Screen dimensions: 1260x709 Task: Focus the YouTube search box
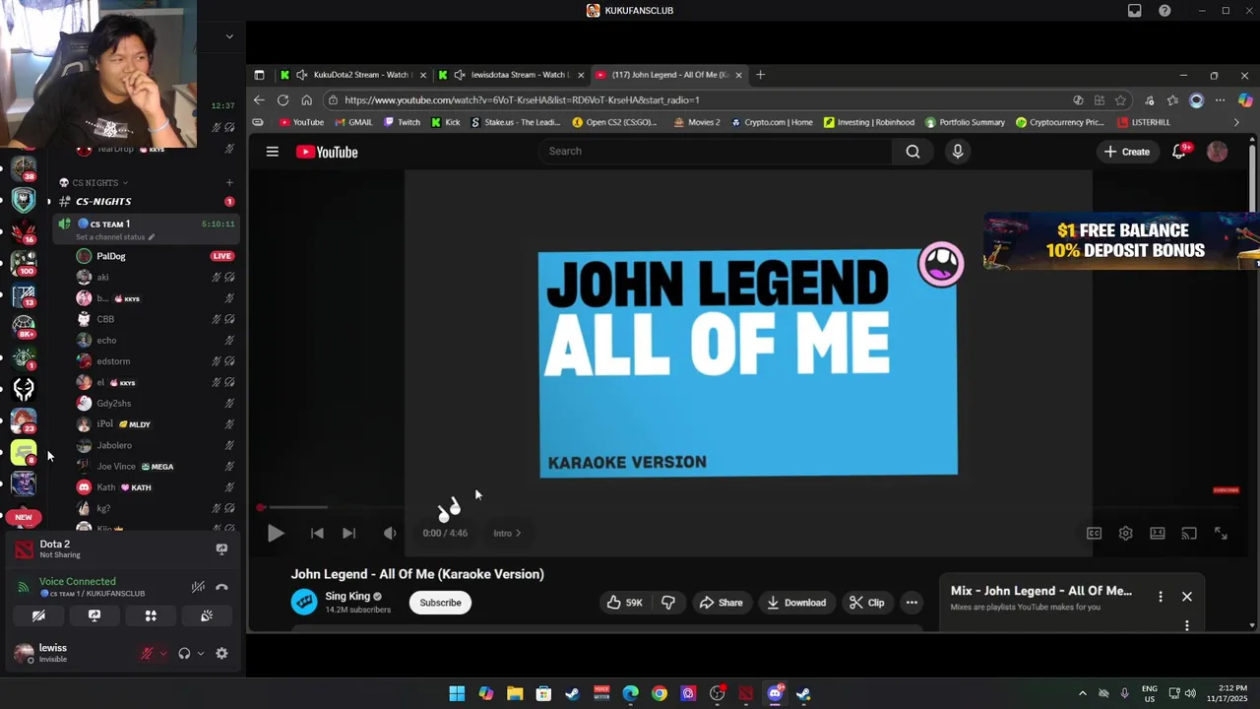[716, 152]
